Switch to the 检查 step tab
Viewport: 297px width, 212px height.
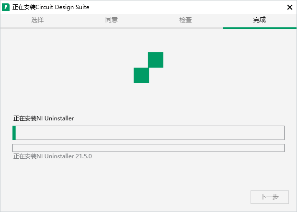click(x=185, y=20)
